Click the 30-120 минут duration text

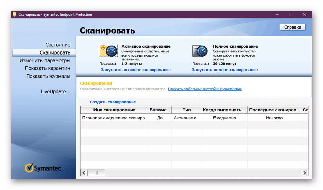224,64
